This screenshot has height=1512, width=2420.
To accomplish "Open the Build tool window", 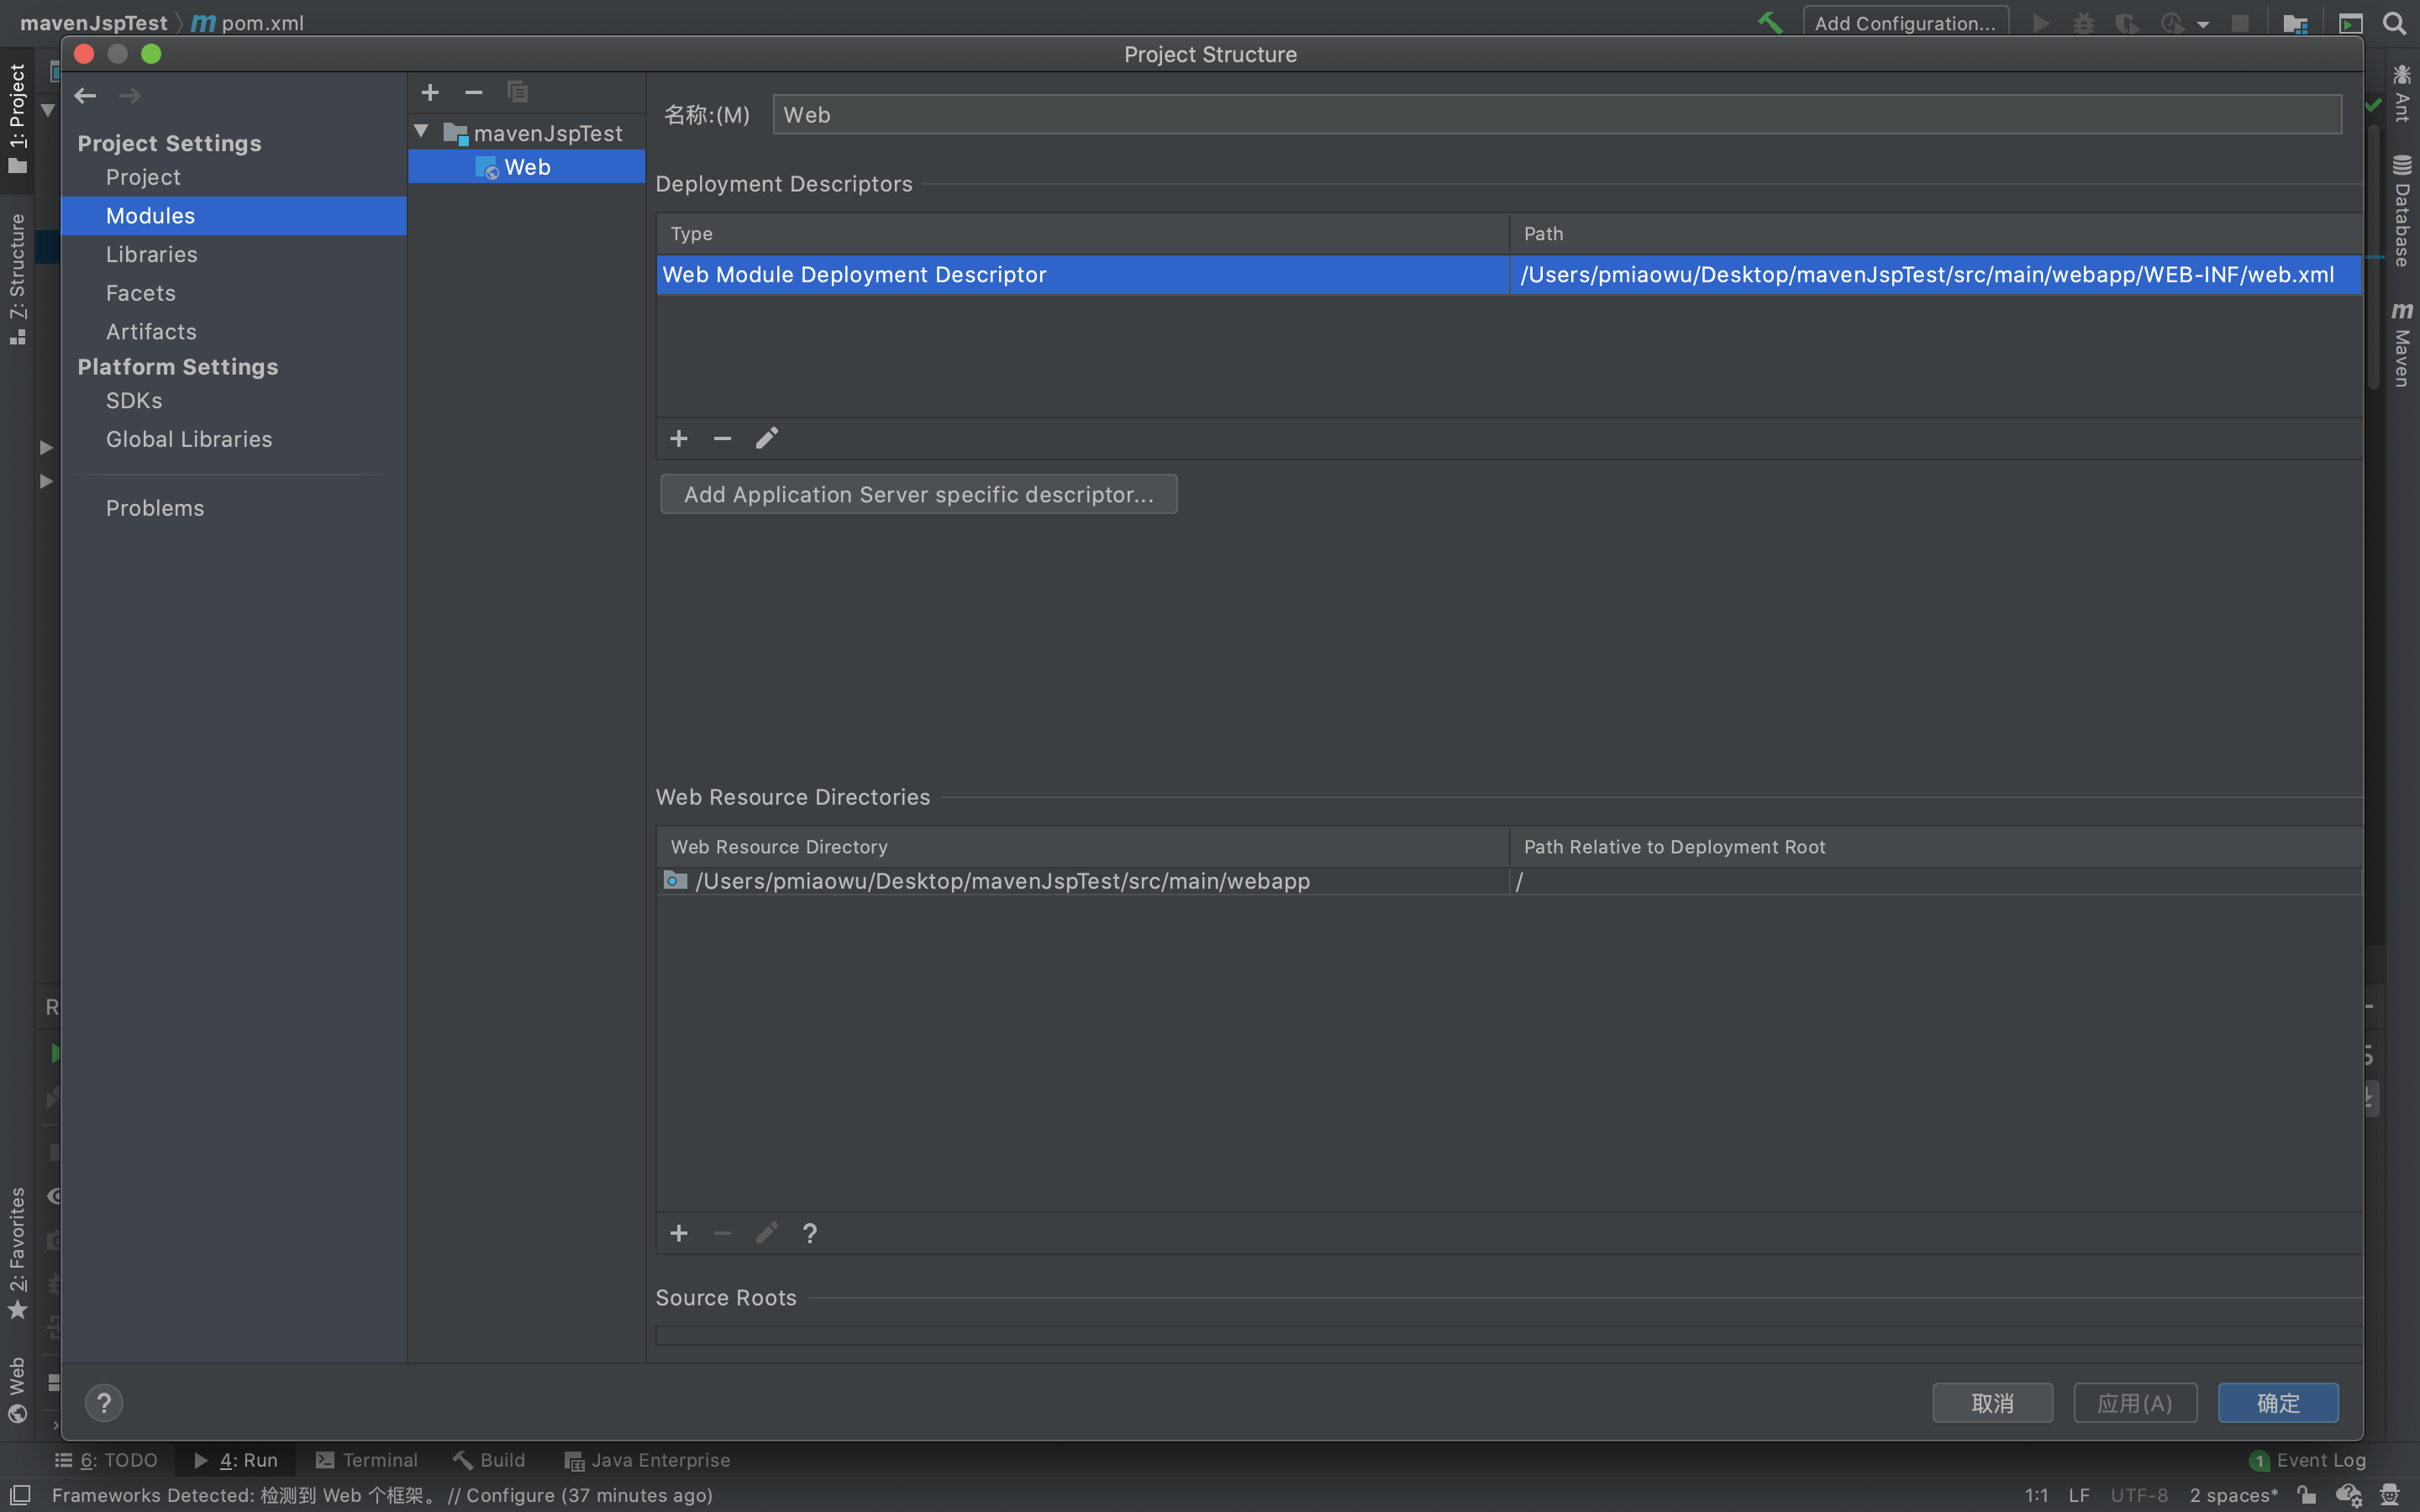I will [488, 1460].
